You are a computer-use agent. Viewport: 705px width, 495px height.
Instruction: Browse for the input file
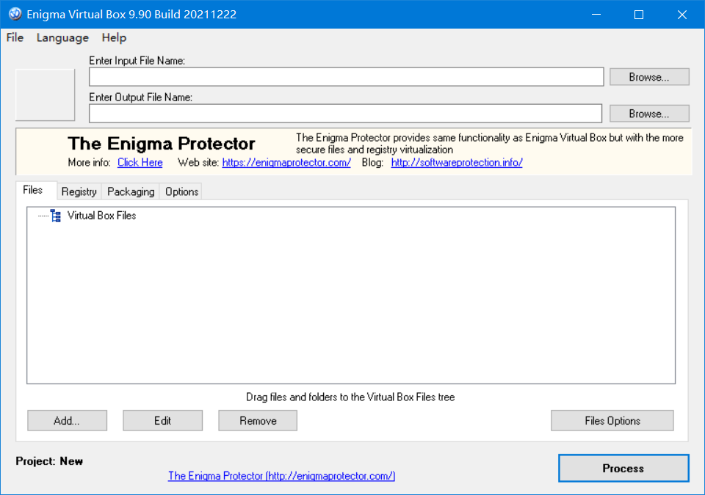[648, 77]
